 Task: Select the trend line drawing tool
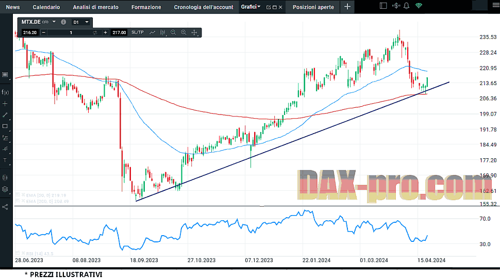tap(5, 115)
